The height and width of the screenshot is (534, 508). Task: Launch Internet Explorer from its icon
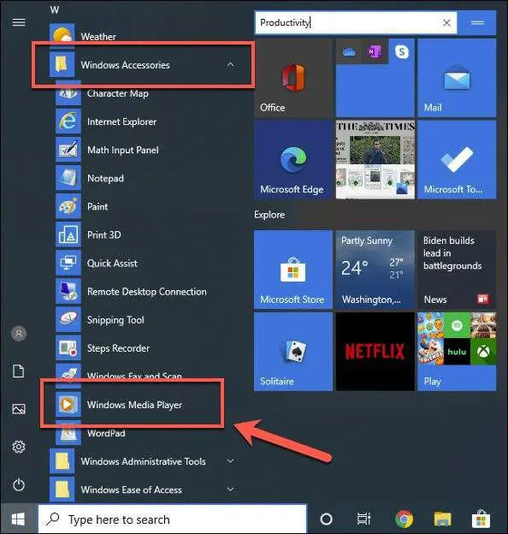(x=68, y=122)
